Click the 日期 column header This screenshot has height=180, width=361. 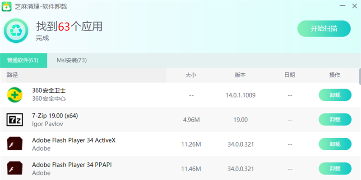pyautogui.click(x=290, y=75)
